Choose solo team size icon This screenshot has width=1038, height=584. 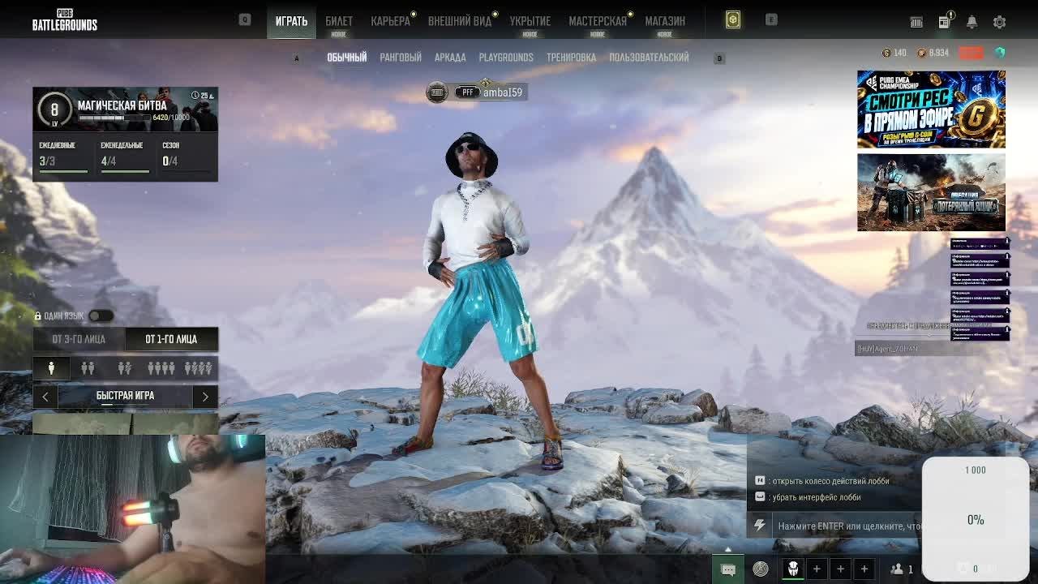(51, 368)
